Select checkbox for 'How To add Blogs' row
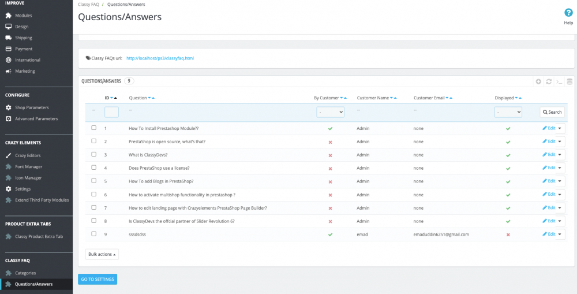The height and width of the screenshot is (294, 577). [x=94, y=181]
